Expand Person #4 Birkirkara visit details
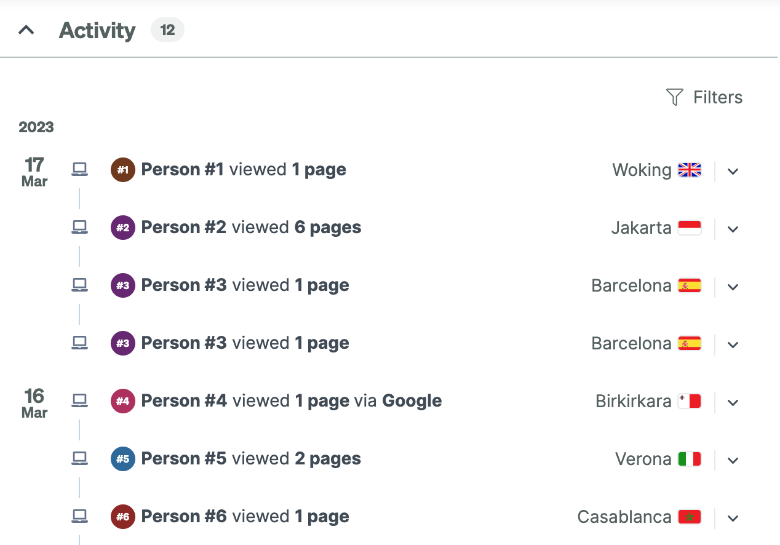Viewport: 780px width, 545px height. coord(733,402)
